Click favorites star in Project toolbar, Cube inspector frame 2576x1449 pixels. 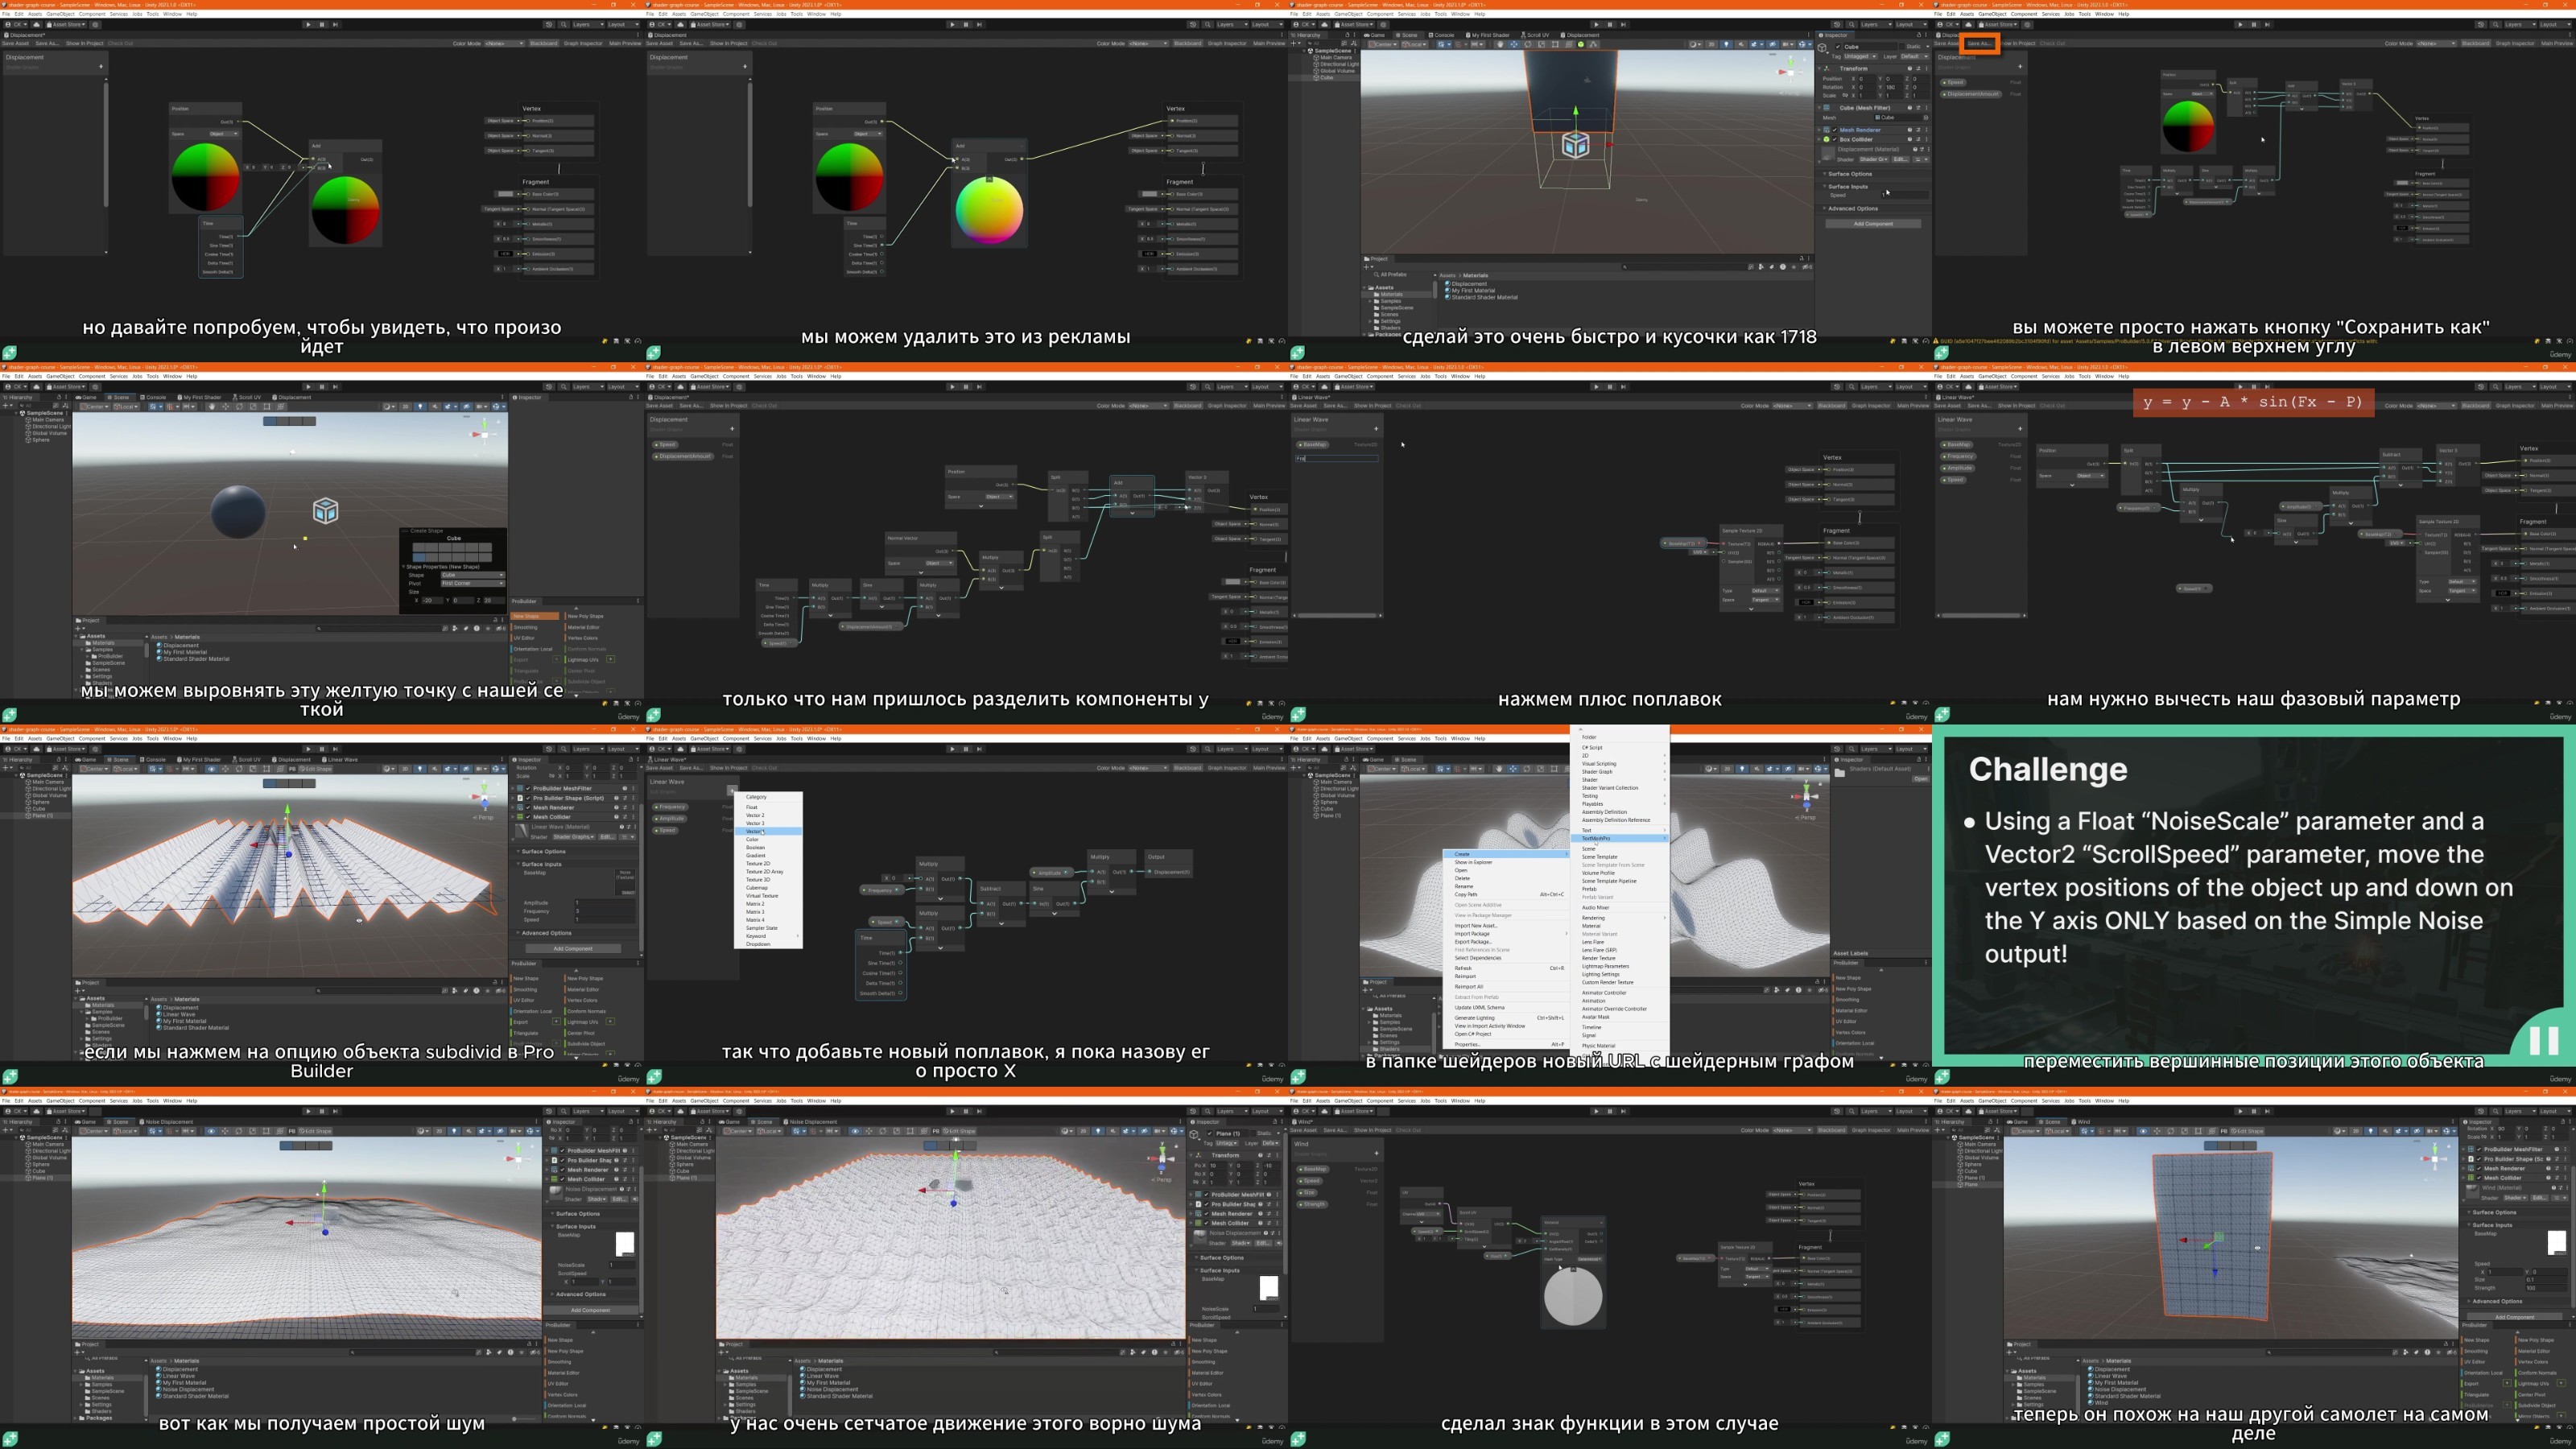tap(1794, 267)
